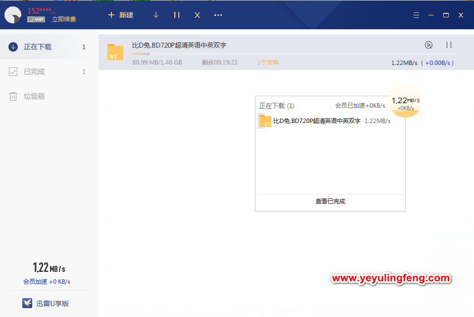
Task: Minimize the Xunlei window
Action: click(431, 15)
